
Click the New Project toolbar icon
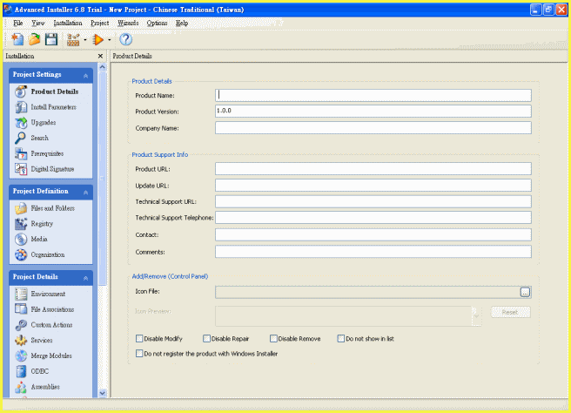pyautogui.click(x=18, y=39)
